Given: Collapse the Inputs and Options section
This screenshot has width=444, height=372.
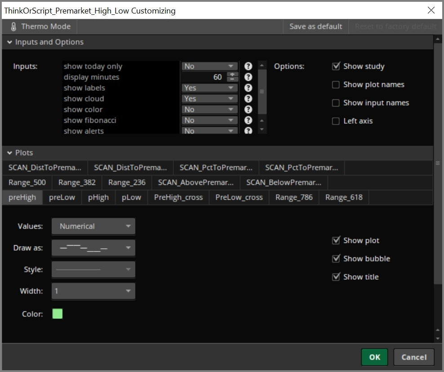Looking at the screenshot, I should (10, 42).
